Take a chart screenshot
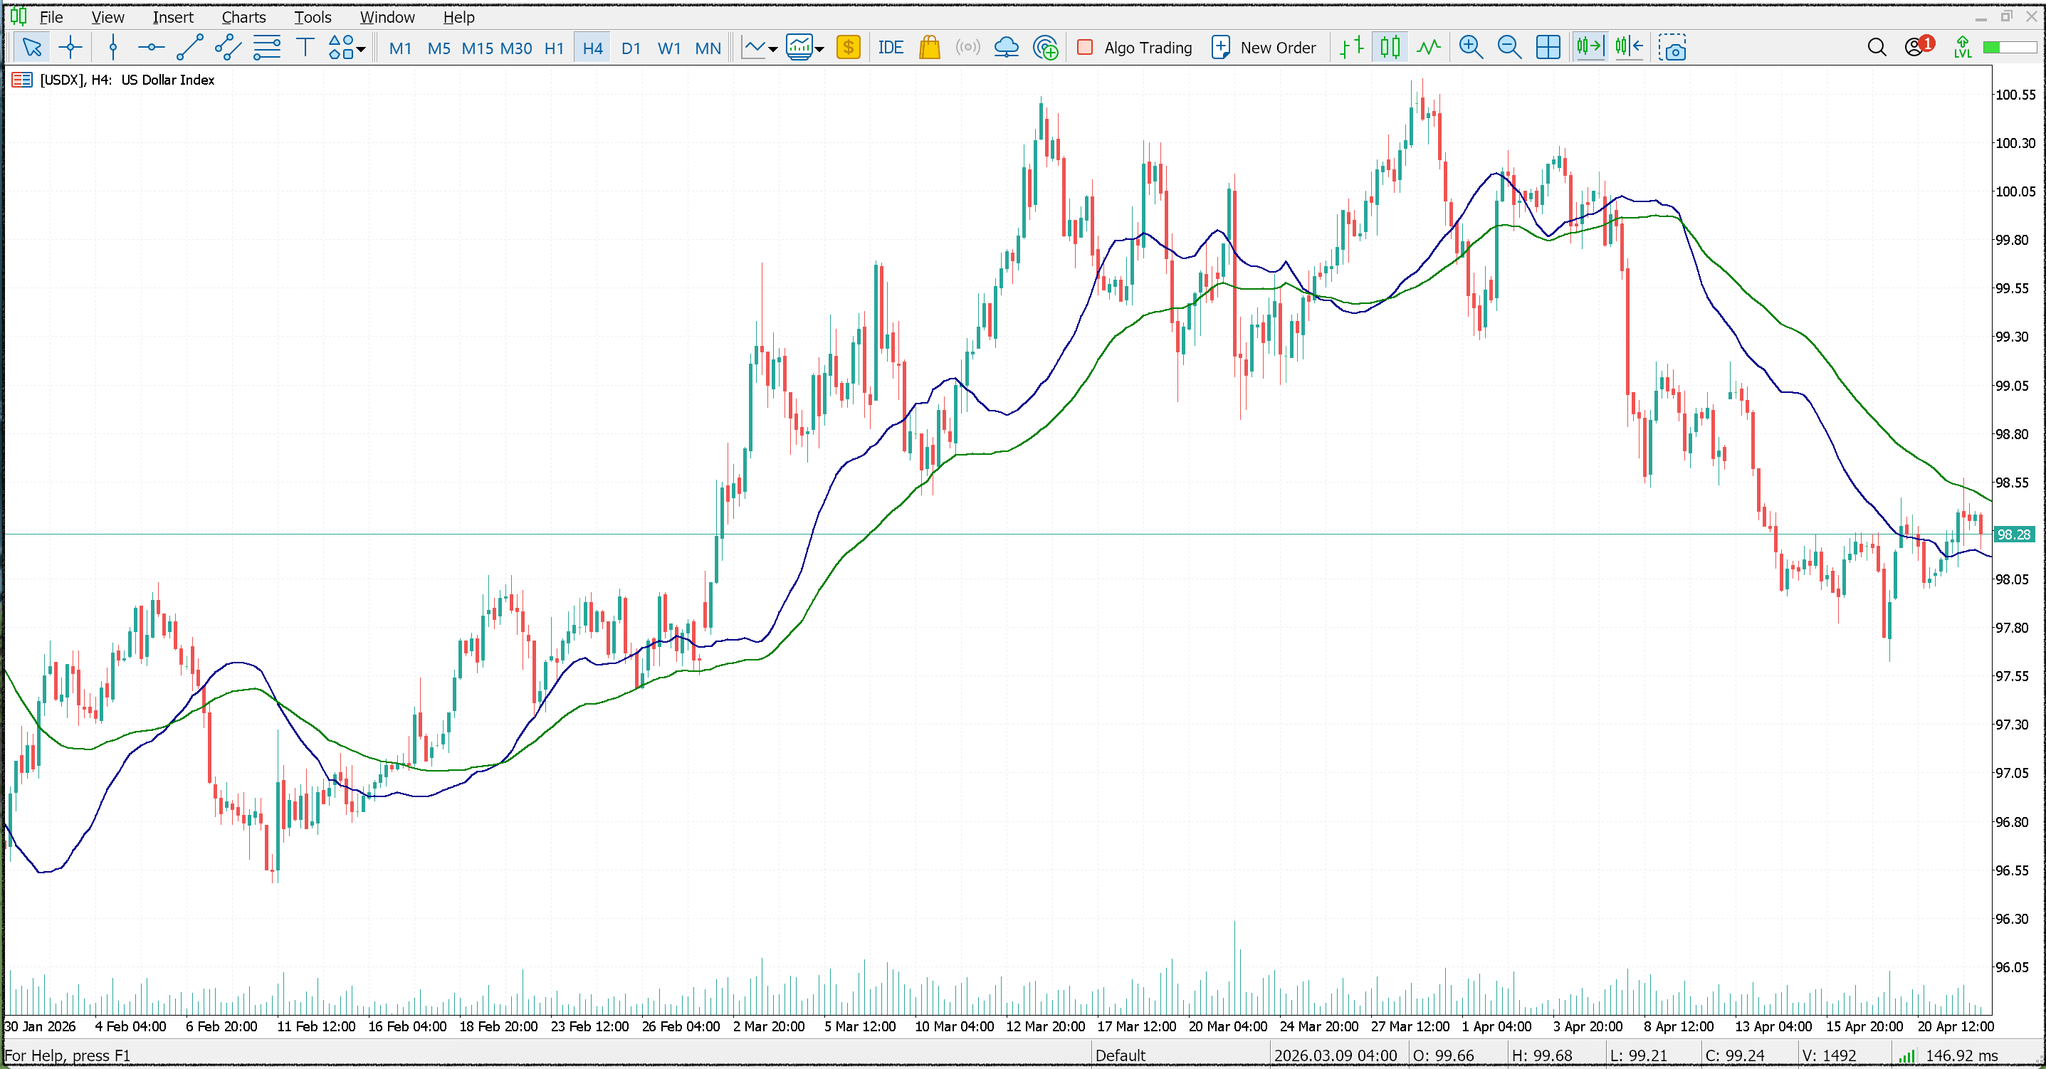This screenshot has width=2046, height=1069. (1672, 48)
